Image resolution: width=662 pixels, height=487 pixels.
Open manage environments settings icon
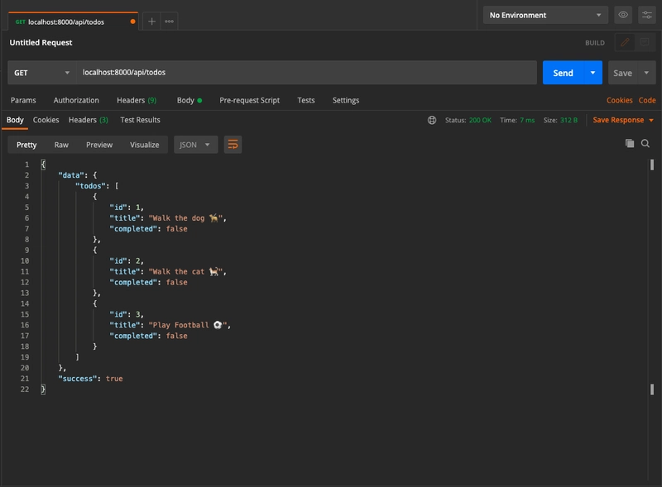point(647,15)
